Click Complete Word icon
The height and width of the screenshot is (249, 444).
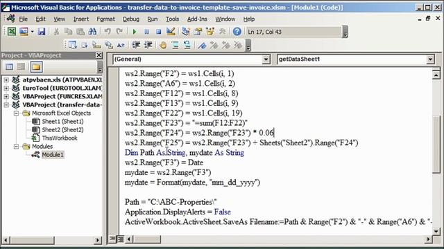tap(121, 45)
